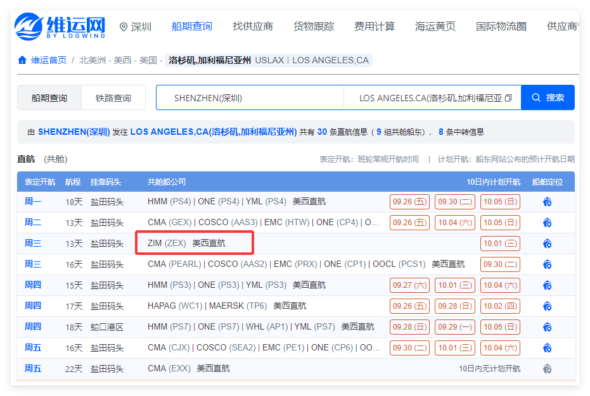Click 10.04 (六) date in CMA CJX row
The height and width of the screenshot is (396, 590).
pos(501,348)
